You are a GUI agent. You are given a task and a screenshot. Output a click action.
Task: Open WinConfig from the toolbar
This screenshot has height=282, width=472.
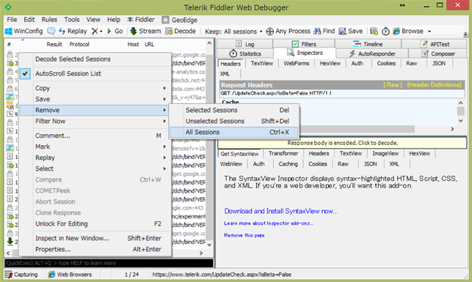[x=24, y=31]
